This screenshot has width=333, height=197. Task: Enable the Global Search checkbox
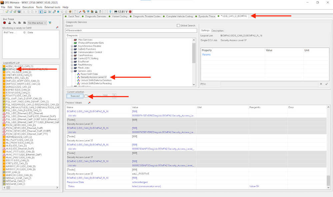(x=178, y=25)
